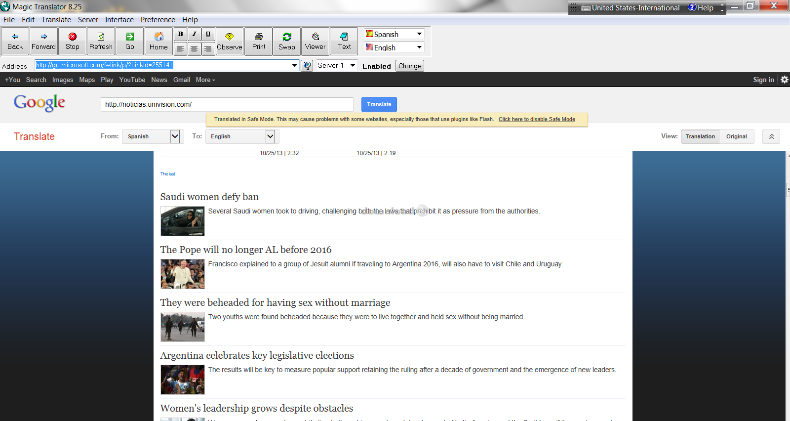Toggle Italic formatting button
Viewport: 790px width, 421px height.
click(x=194, y=34)
